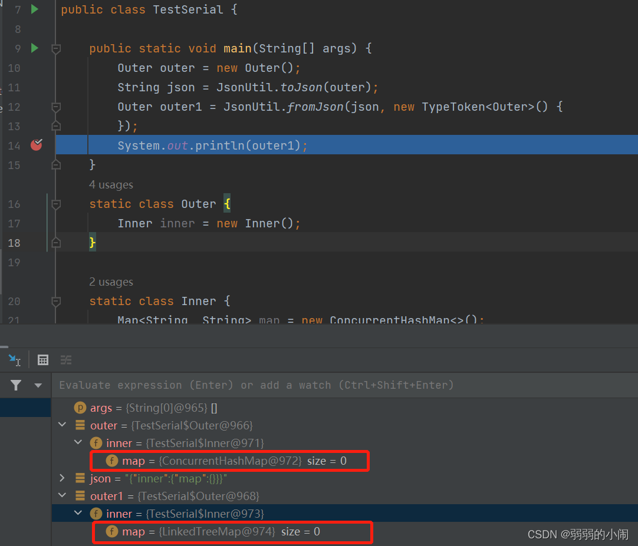Click line number 17 in the gutter
The image size is (638, 546).
[14, 224]
